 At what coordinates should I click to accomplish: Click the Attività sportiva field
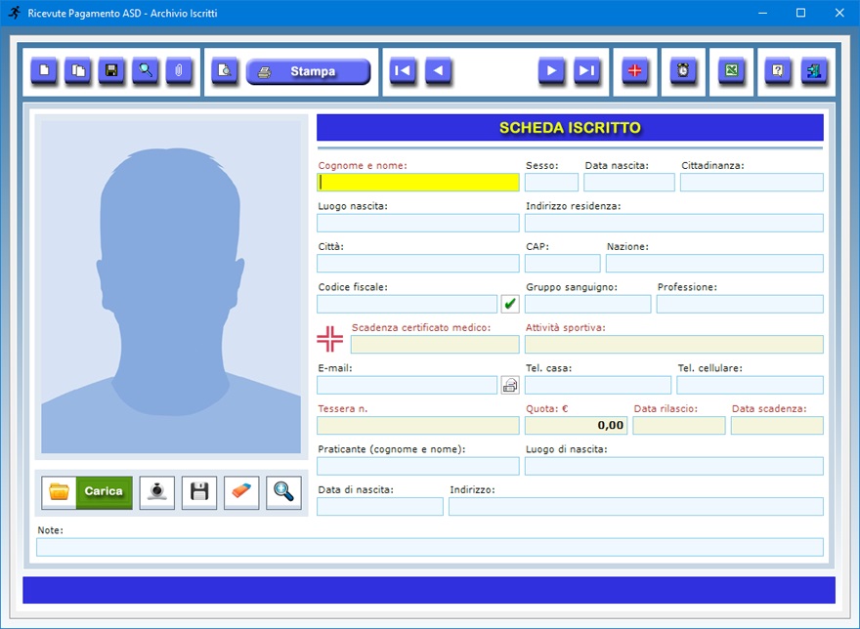[x=674, y=345]
